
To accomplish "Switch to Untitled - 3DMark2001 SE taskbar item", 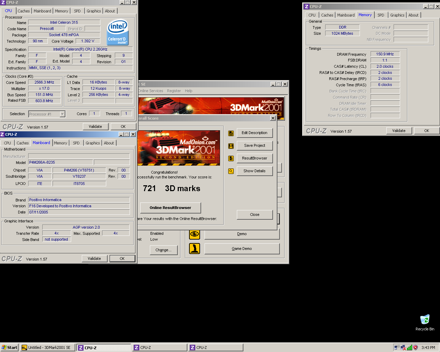I will 48,348.
